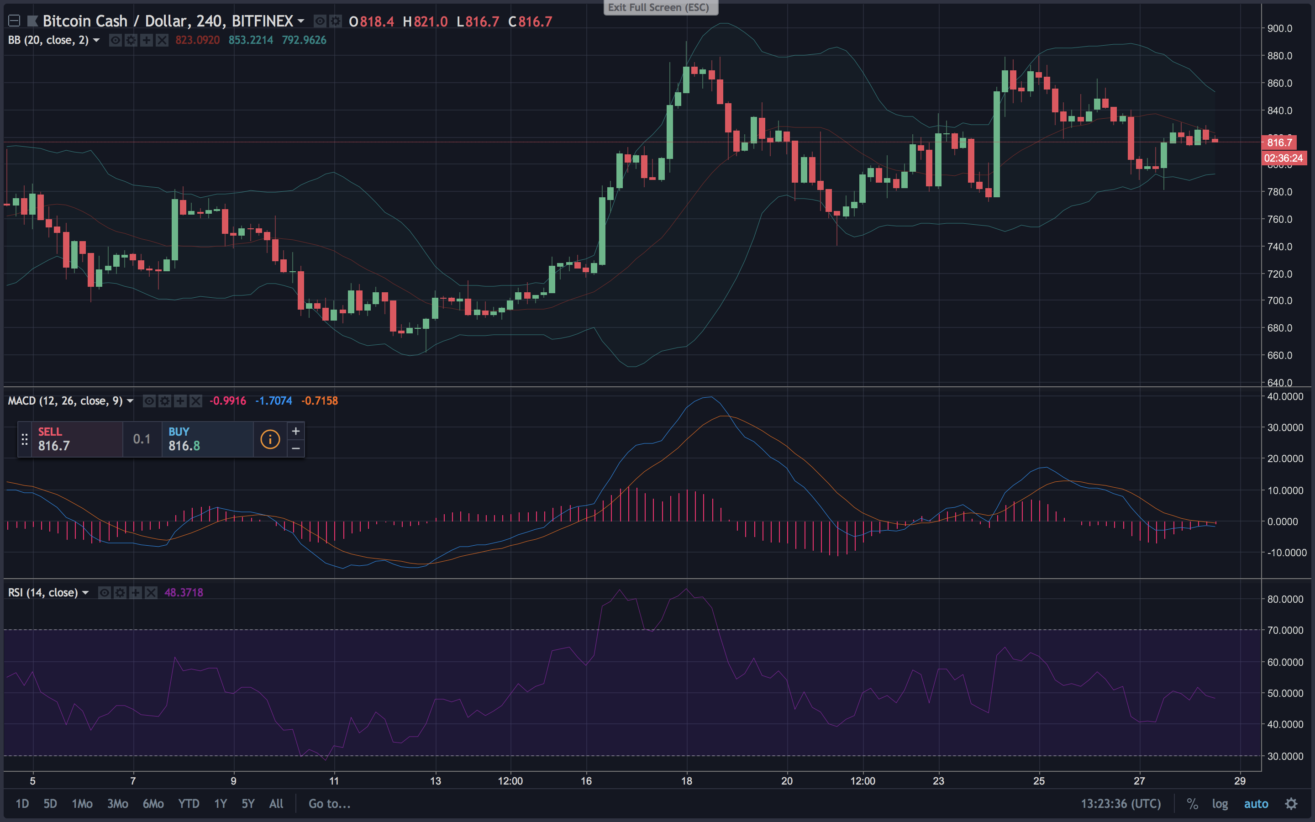
Task: Click Exit Full Screen (ESC) button
Action: point(661,7)
